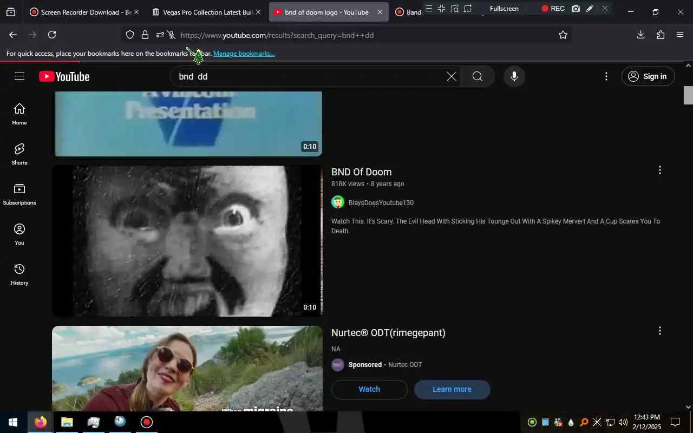Open the Nurtec ODT(rimegepant) ad title
Image resolution: width=693 pixels, height=433 pixels.
click(388, 333)
